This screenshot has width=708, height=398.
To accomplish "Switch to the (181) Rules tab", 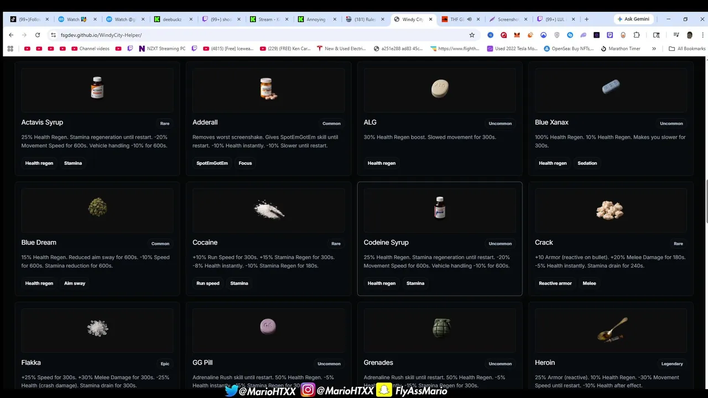I will click(x=364, y=19).
